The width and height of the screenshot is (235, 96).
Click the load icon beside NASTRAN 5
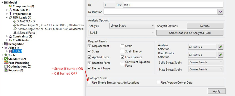pos(15,21)
